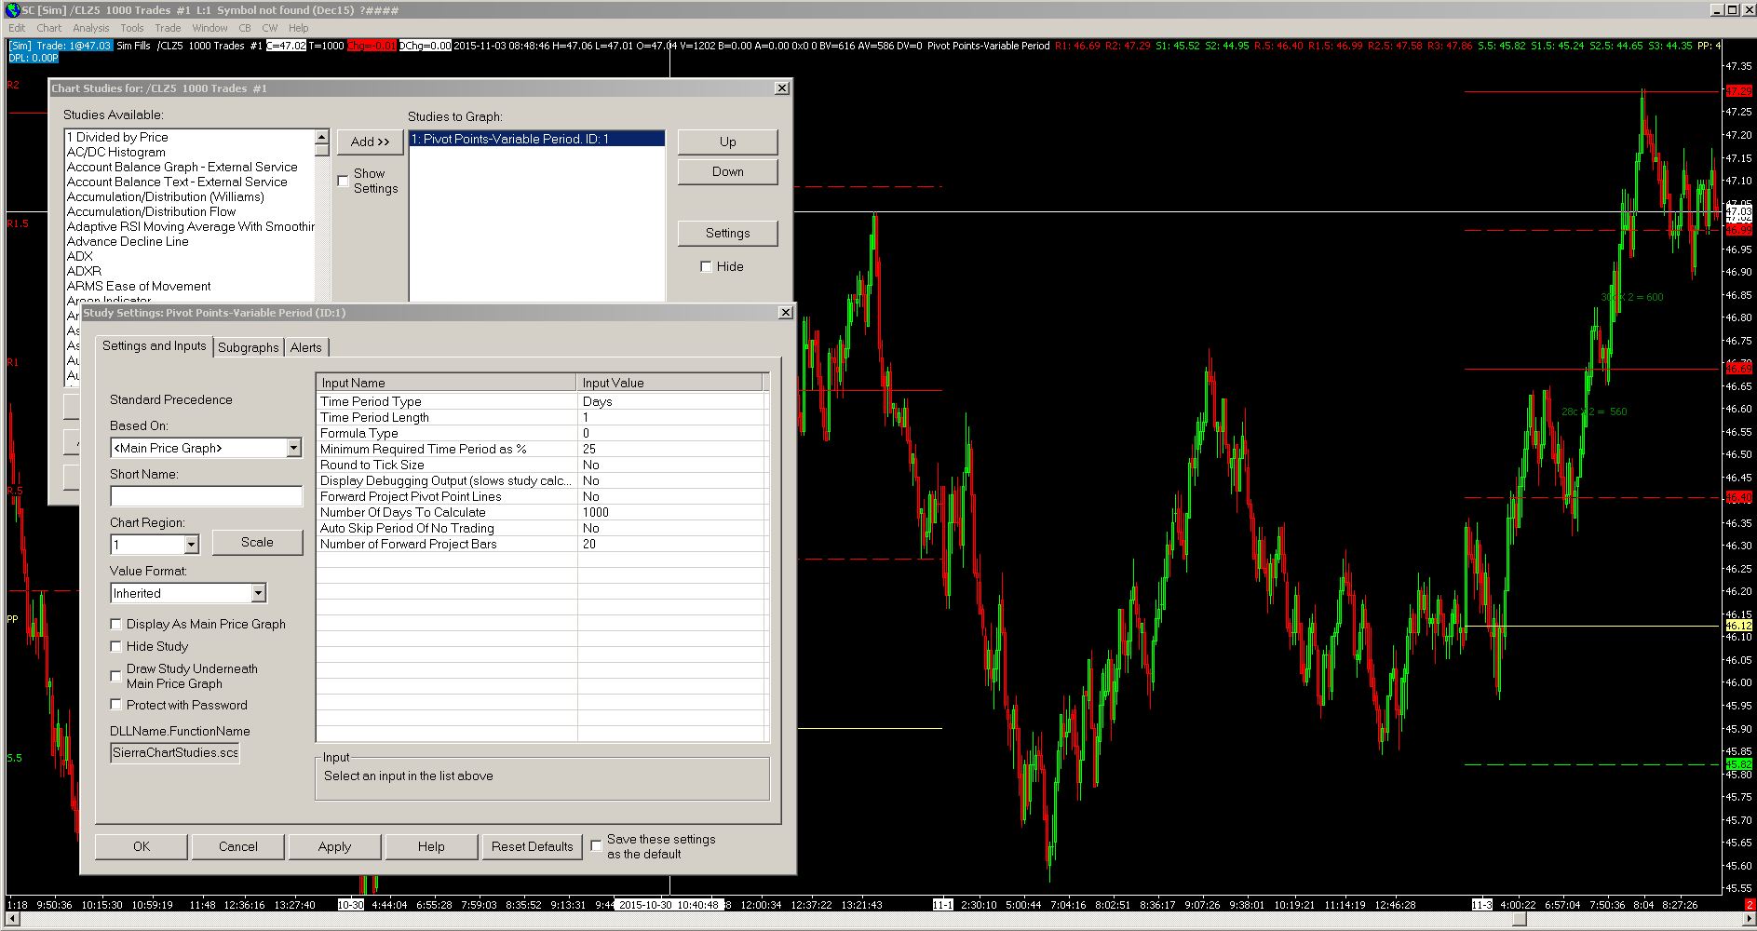Screen dimensions: 1757x931
Task: Select the Settings and Inputs tab
Action: [155, 345]
